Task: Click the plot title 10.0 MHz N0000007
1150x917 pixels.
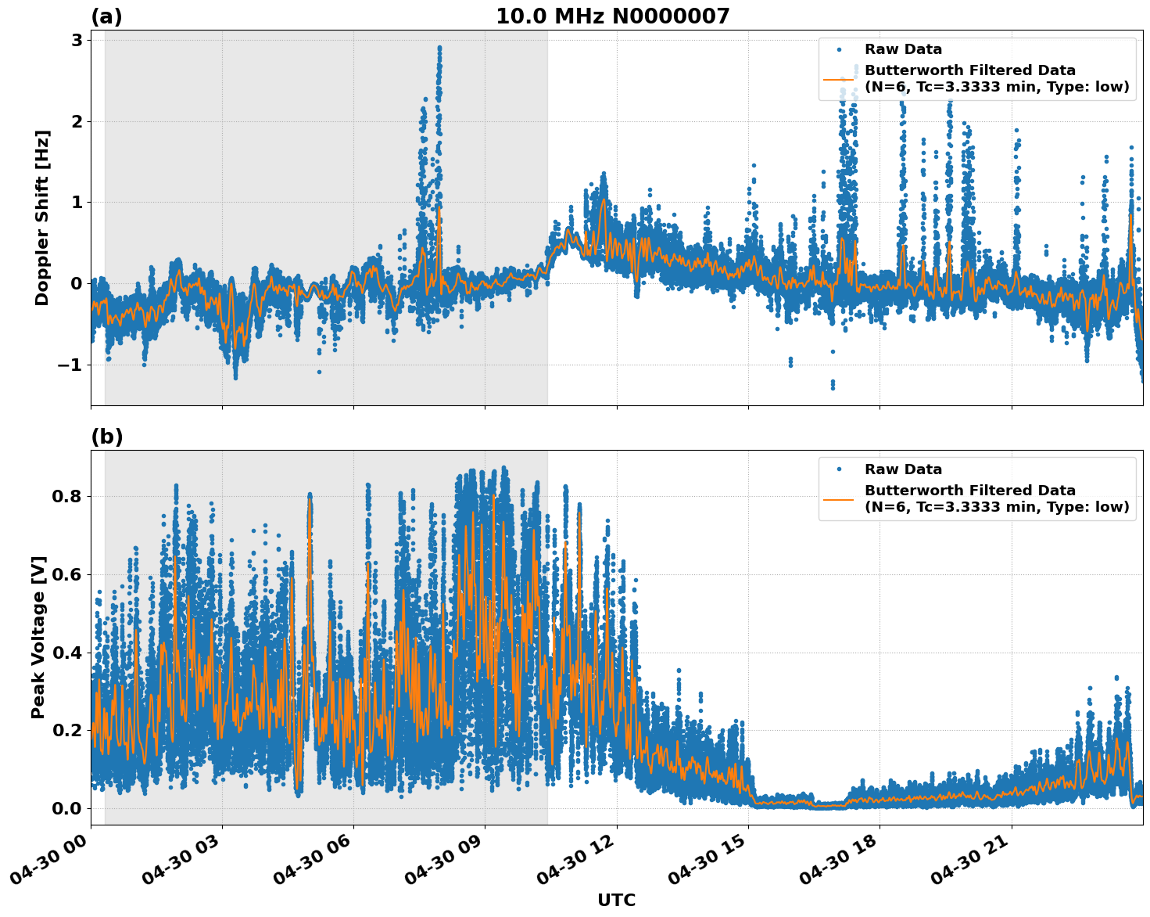Action: click(614, 16)
